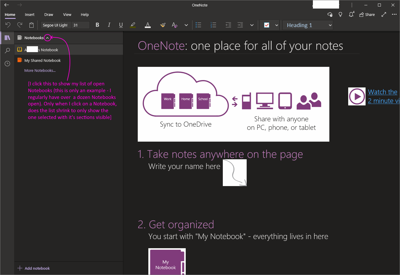This screenshot has height=275, width=400.
Task: Increase the paragraph indent
Action: [x=240, y=25]
